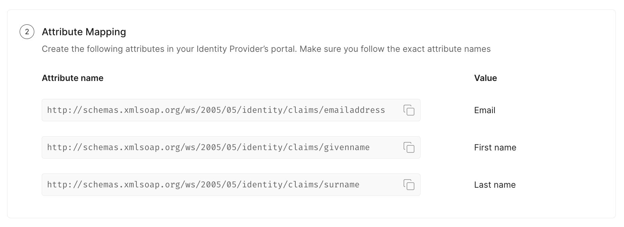
Task: Click the copy icon in the Email row
Action: [409, 110]
